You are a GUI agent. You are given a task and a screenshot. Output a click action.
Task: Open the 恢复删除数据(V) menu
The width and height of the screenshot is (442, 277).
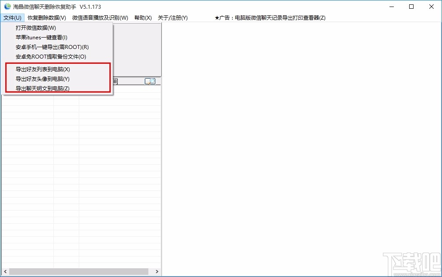pos(47,18)
